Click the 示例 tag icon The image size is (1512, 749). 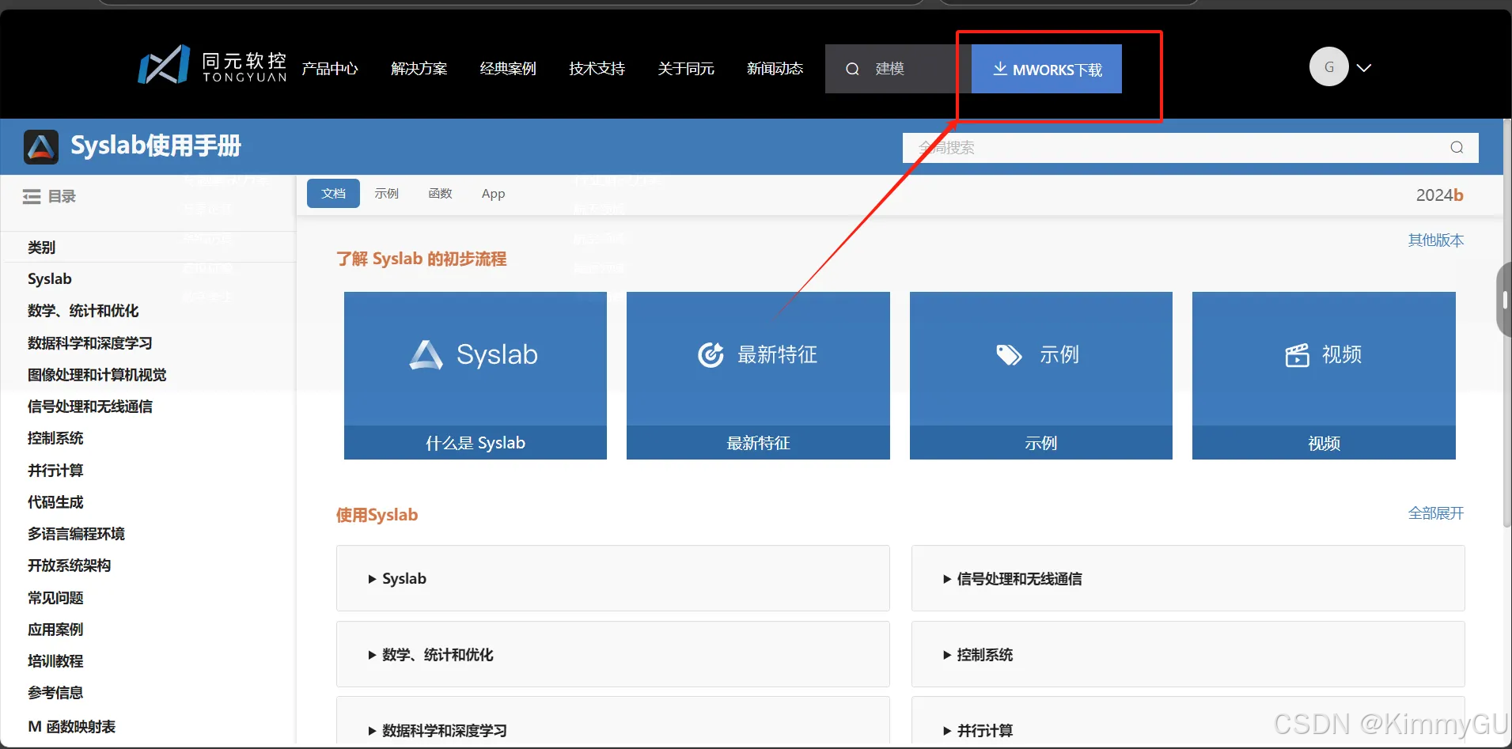(1009, 354)
